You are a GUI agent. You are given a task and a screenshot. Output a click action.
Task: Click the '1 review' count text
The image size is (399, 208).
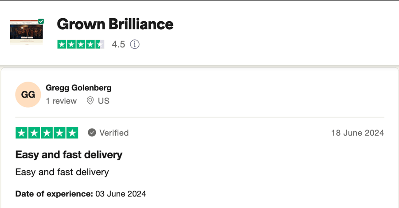pyautogui.click(x=61, y=101)
